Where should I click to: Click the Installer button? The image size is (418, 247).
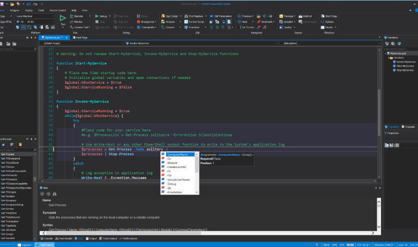(x=287, y=21)
